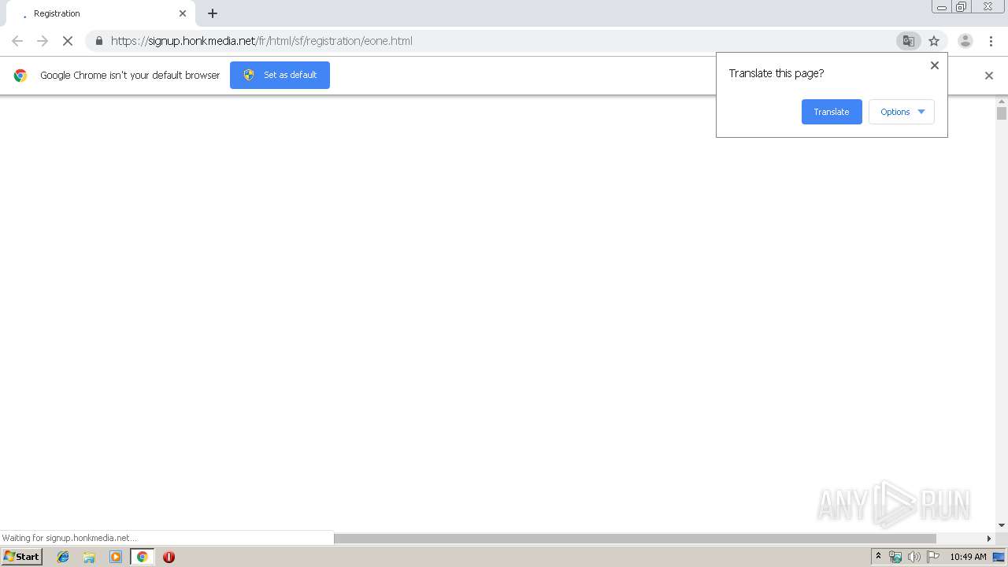This screenshot has width=1008, height=567.
Task: Click vertical scrollbar up arrow
Action: tap(1002, 102)
